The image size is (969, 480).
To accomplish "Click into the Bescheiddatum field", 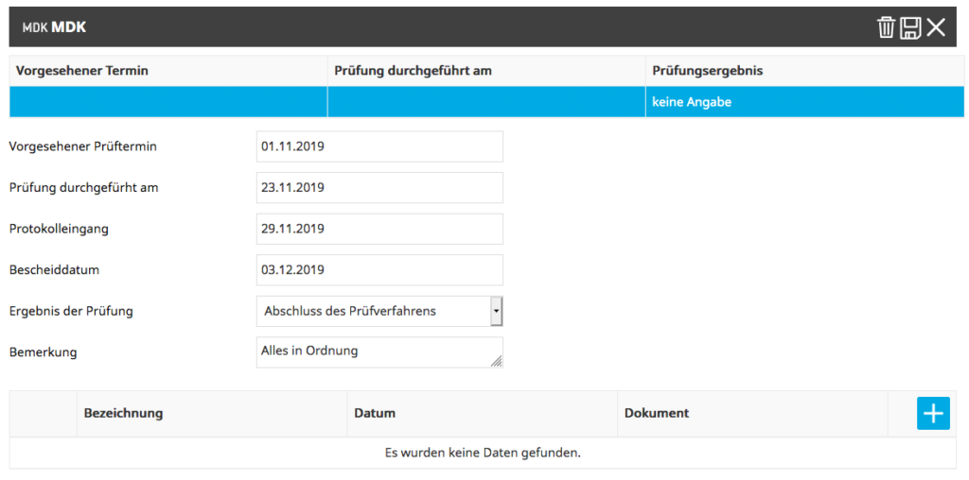I will tap(379, 270).
